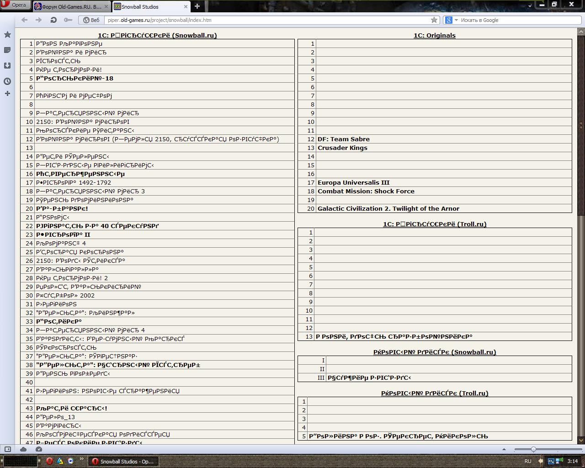Show the closed tabs dropdown arrow
This screenshot has height=468, width=585.
point(530,6)
